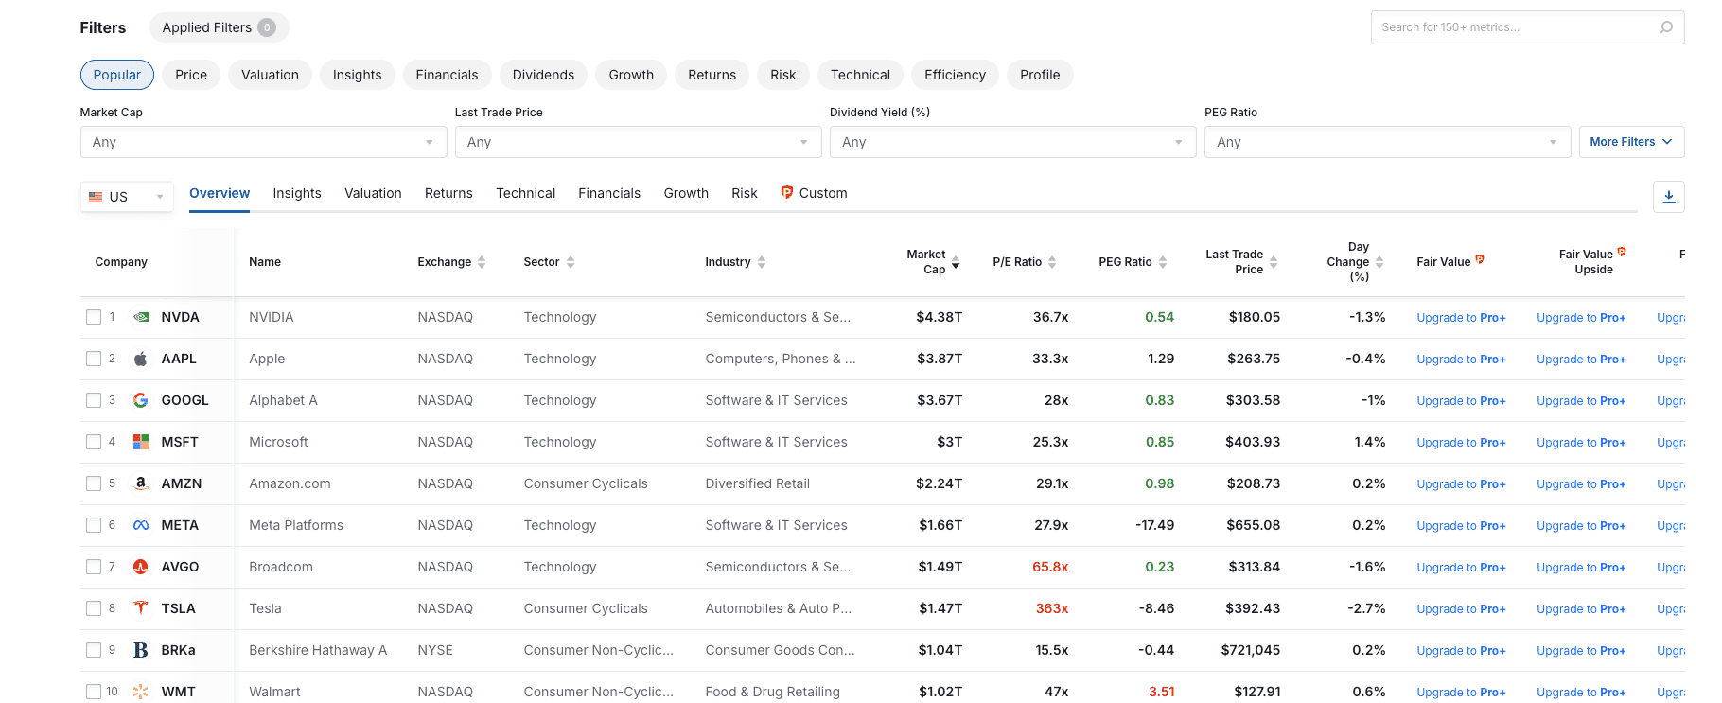
Task: Switch to the Valuation table tab
Action: (x=373, y=193)
